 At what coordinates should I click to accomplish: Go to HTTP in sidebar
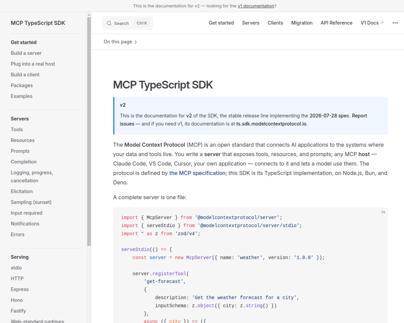pyautogui.click(x=17, y=279)
